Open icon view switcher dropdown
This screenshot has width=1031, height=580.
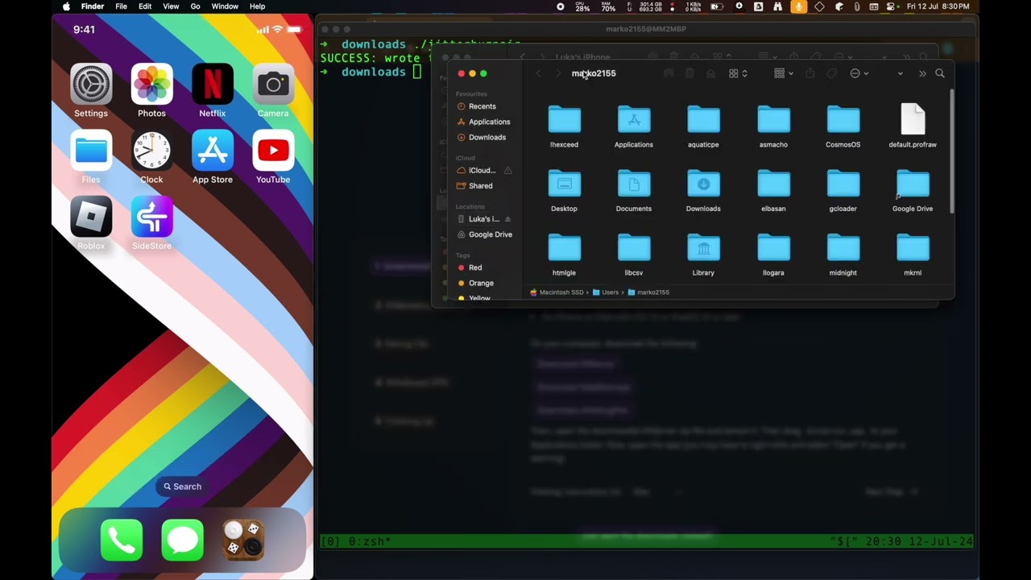(x=739, y=73)
